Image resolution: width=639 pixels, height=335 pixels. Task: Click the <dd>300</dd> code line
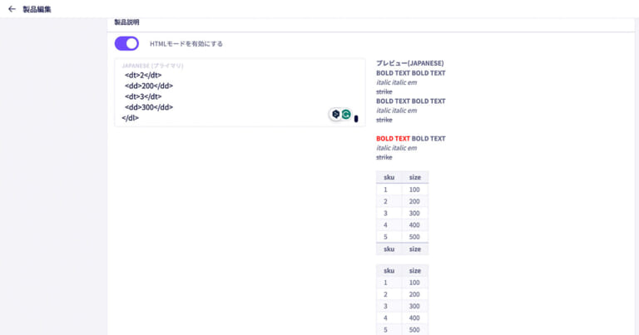point(148,107)
